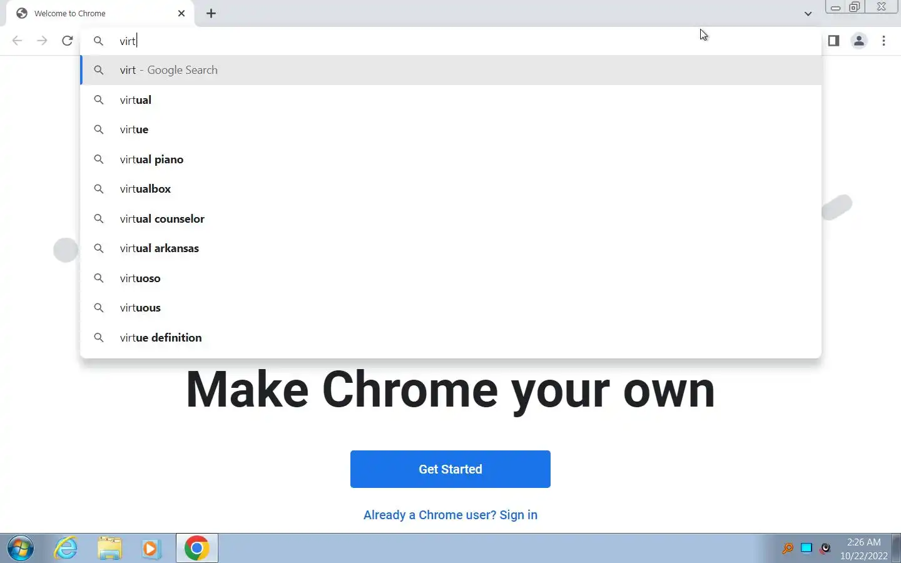
Task: Choose the 'virtual counselor' suggestion
Action: coord(450,219)
